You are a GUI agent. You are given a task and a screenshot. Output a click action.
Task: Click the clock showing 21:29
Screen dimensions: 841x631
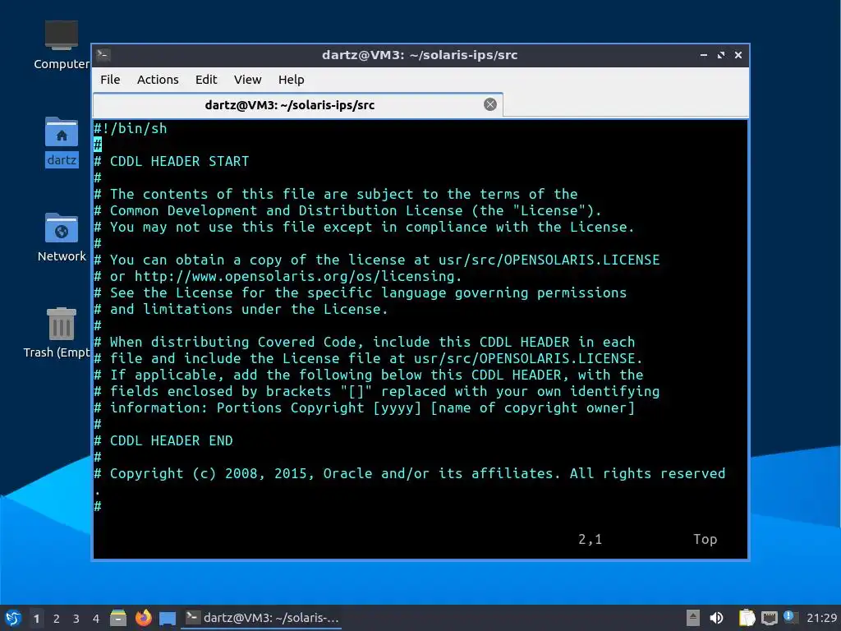pyautogui.click(x=821, y=618)
